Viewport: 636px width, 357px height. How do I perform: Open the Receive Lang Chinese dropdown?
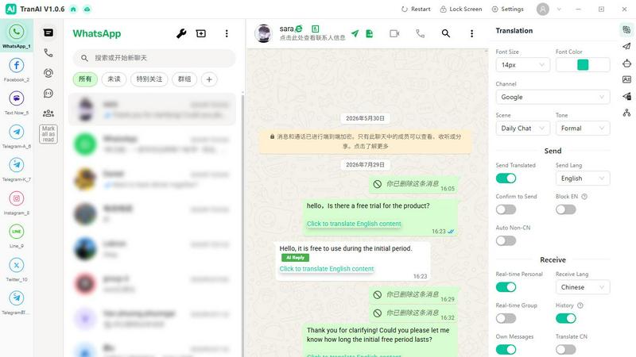tap(583, 287)
